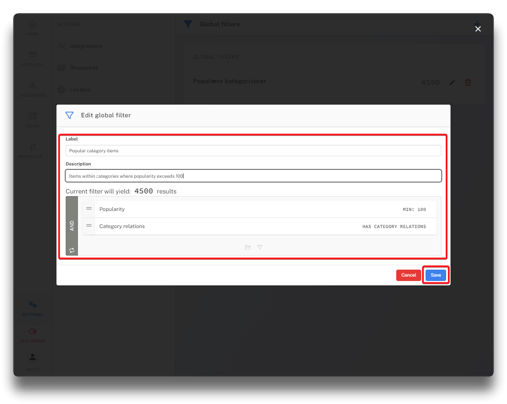507x404 pixels.
Task: Open Products in the sidebar
Action: pos(33,59)
